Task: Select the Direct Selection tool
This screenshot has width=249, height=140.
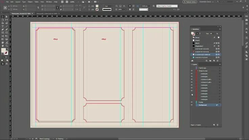Action: (x=6, y=17)
